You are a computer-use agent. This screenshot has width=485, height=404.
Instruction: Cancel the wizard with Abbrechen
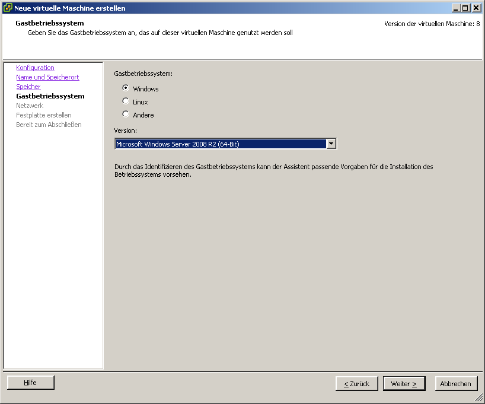point(455,384)
